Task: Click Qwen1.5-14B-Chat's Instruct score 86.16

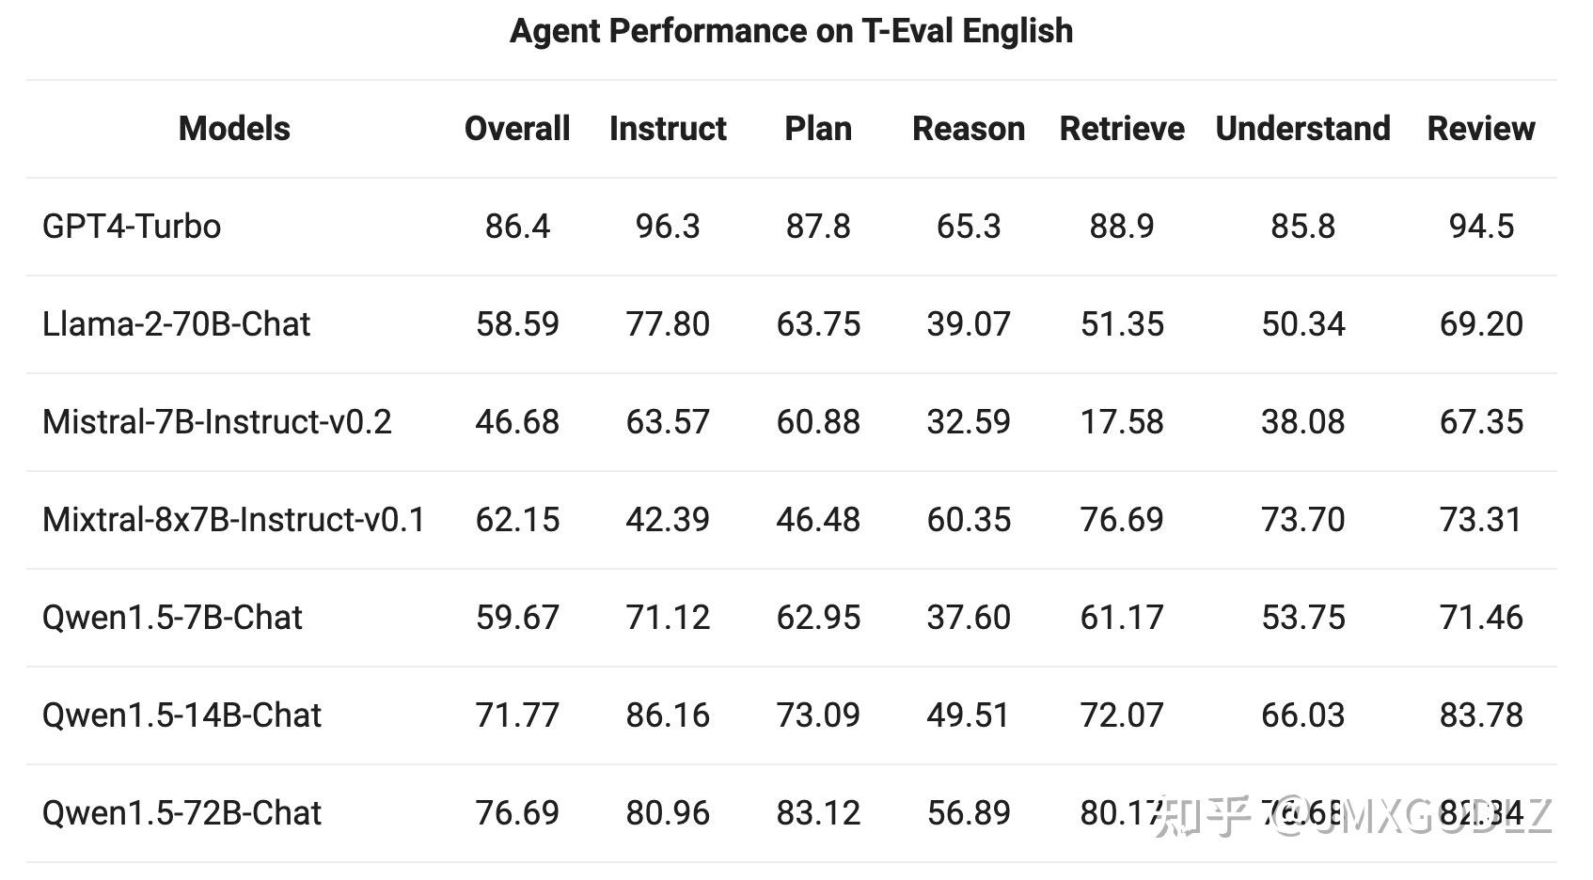Action: tap(668, 715)
